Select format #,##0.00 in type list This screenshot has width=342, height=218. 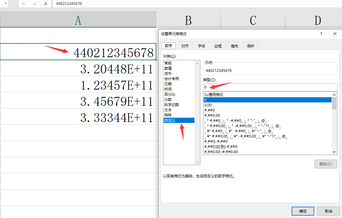pos(267,115)
